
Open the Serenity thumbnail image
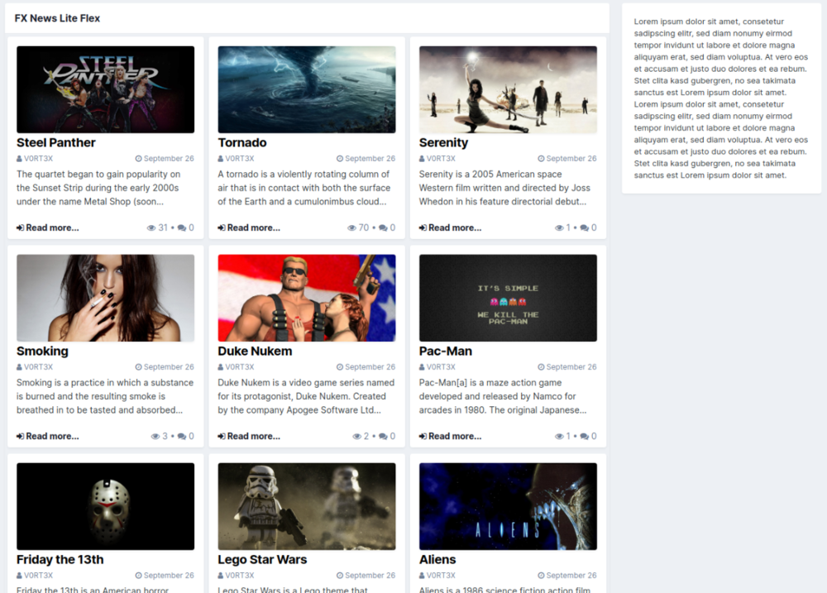[x=508, y=89]
